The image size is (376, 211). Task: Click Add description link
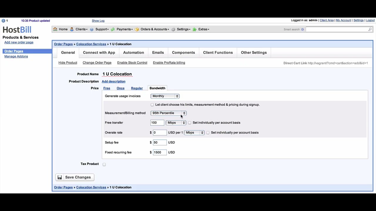113,81
